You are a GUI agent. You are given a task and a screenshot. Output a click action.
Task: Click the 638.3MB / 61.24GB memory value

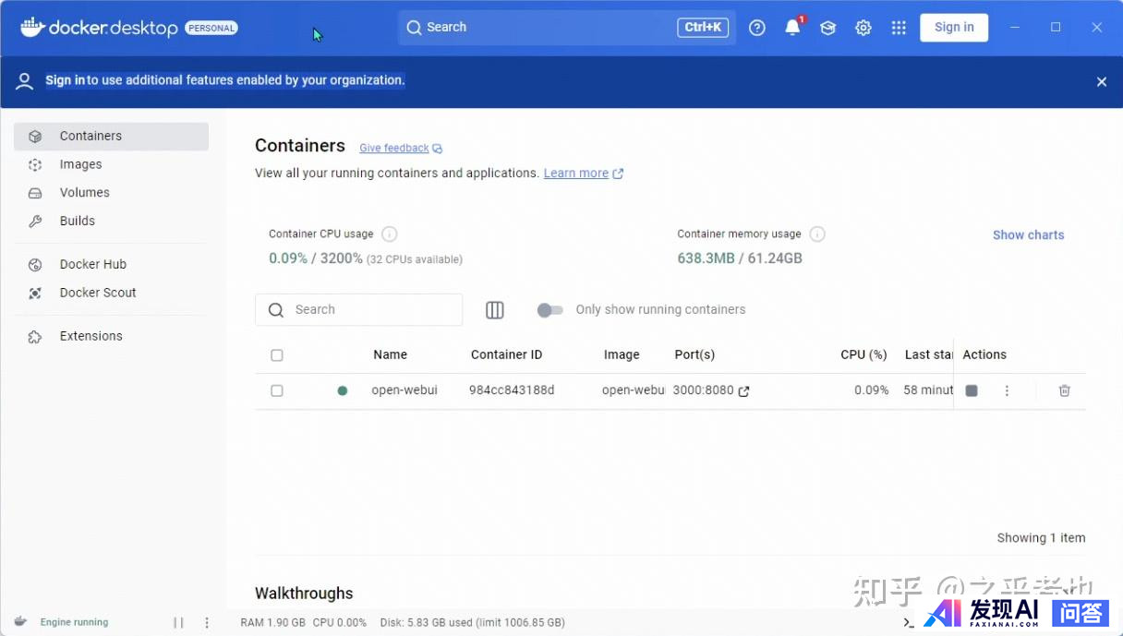coord(740,258)
